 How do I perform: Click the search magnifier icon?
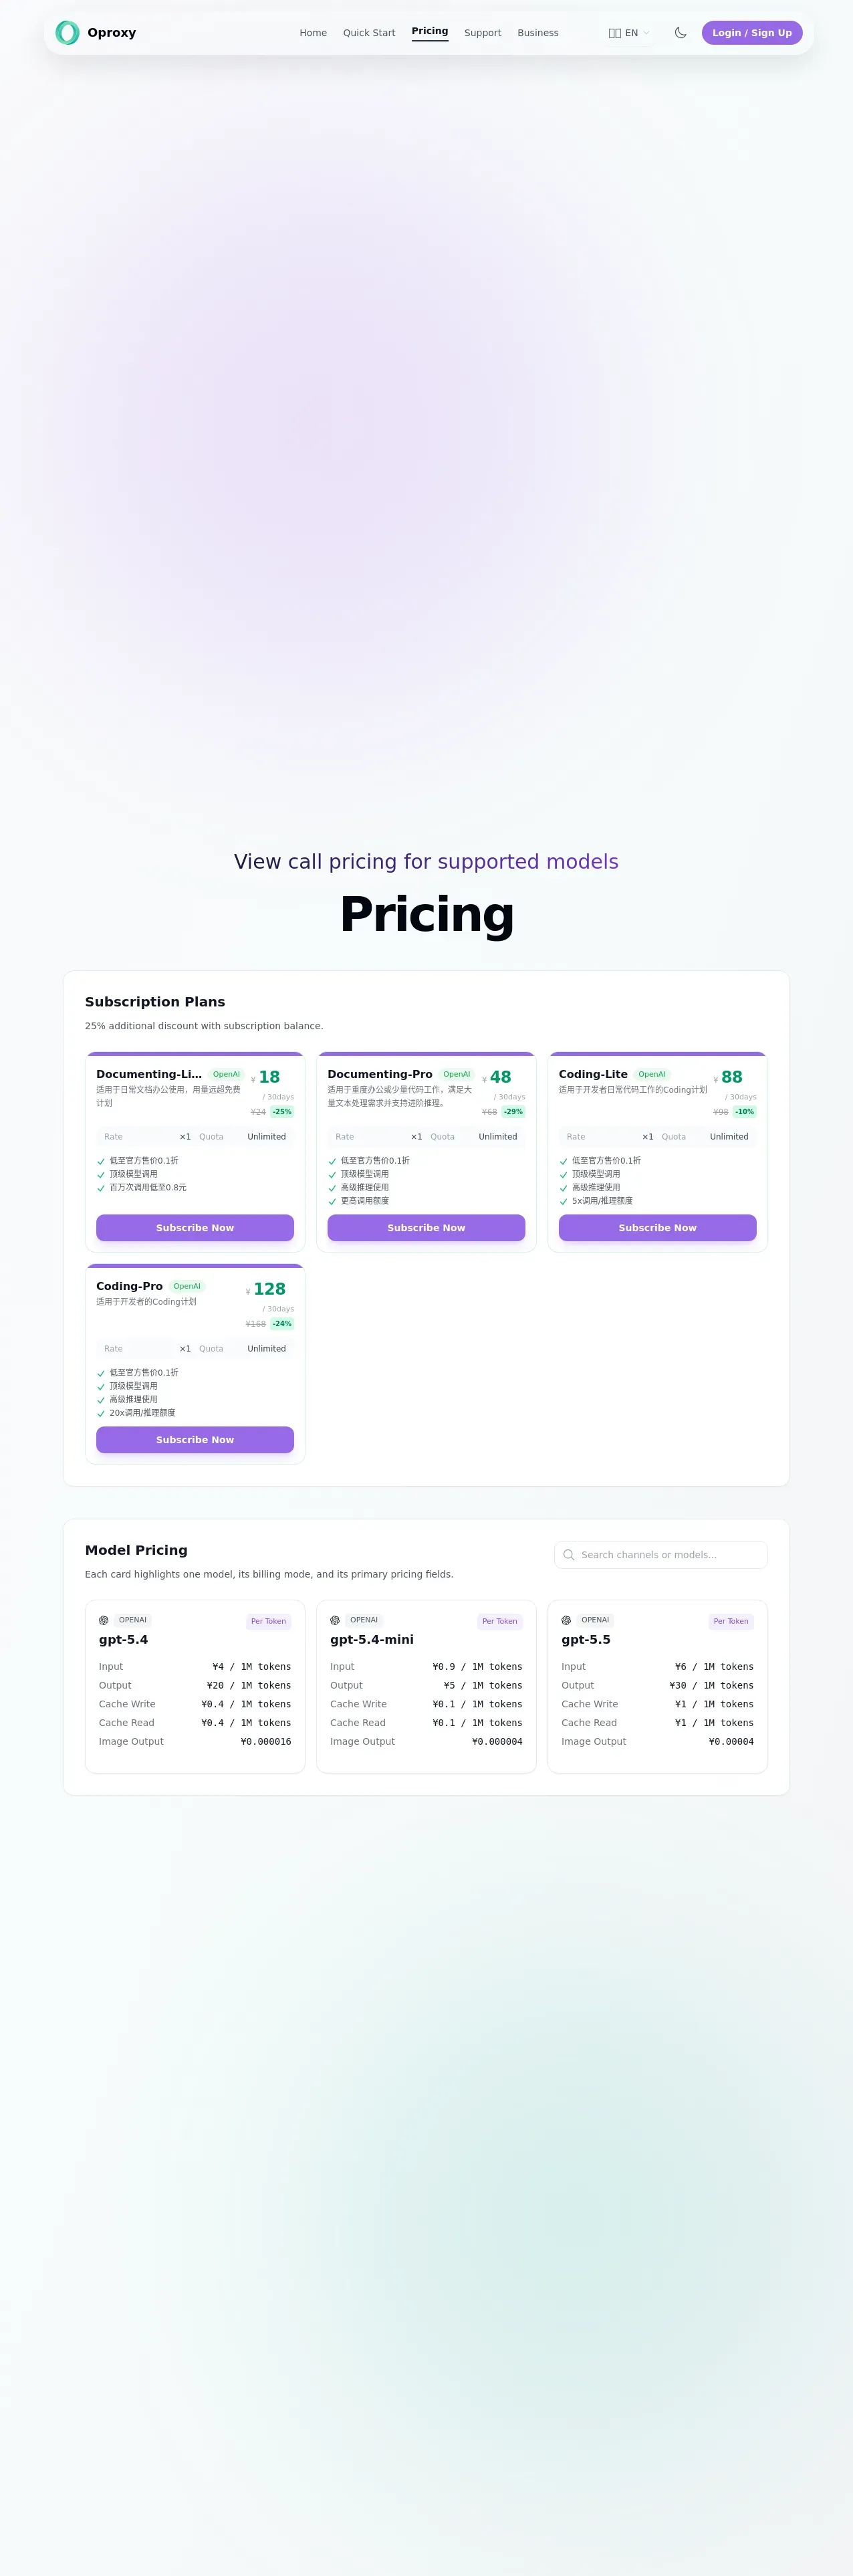coord(569,1555)
